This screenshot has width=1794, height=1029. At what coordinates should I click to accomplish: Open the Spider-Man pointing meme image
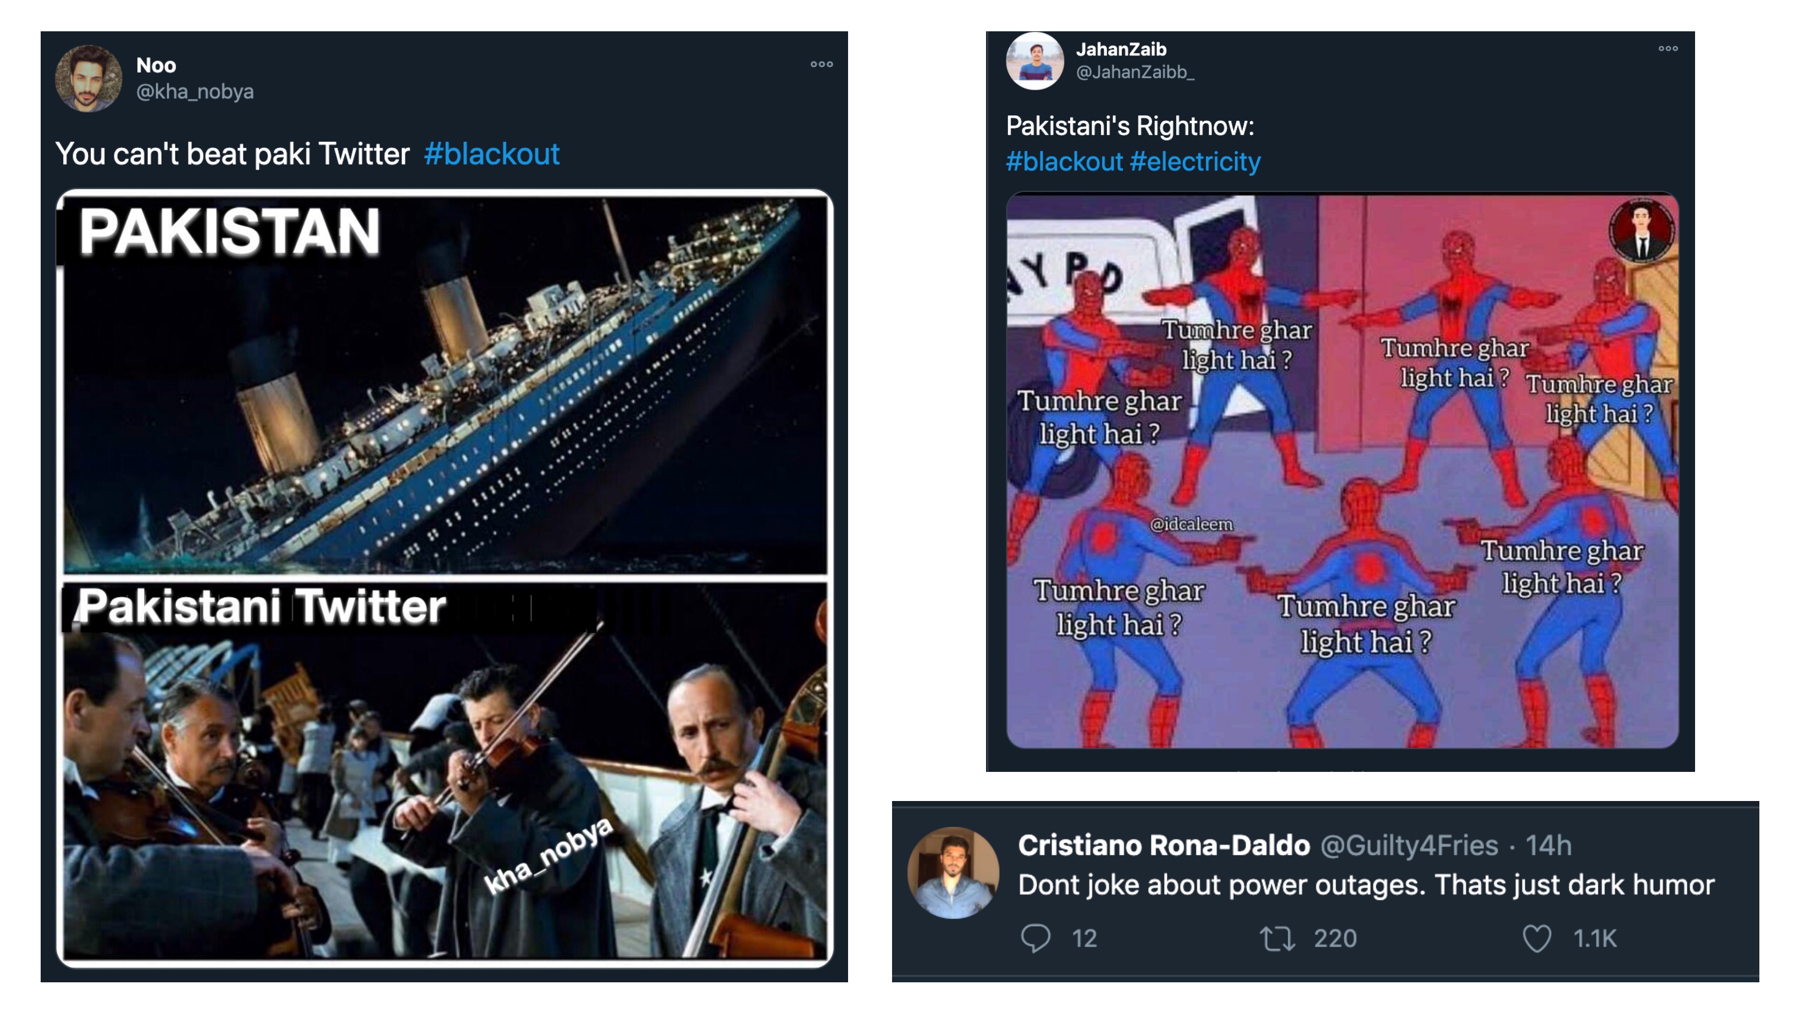click(1342, 471)
